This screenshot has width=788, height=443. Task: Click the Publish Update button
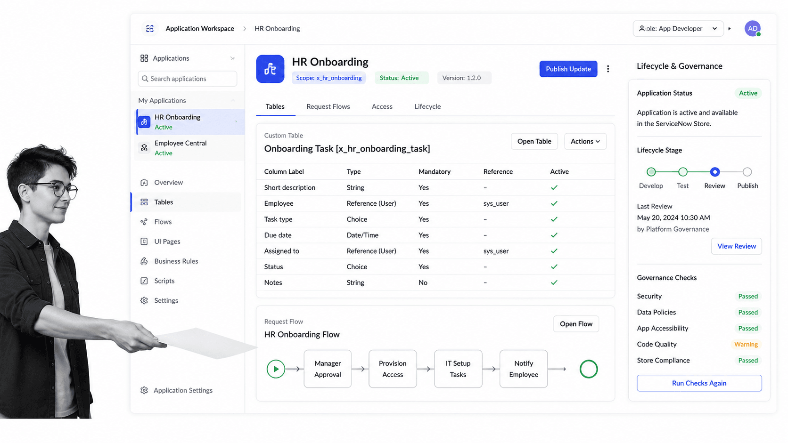pyautogui.click(x=568, y=69)
